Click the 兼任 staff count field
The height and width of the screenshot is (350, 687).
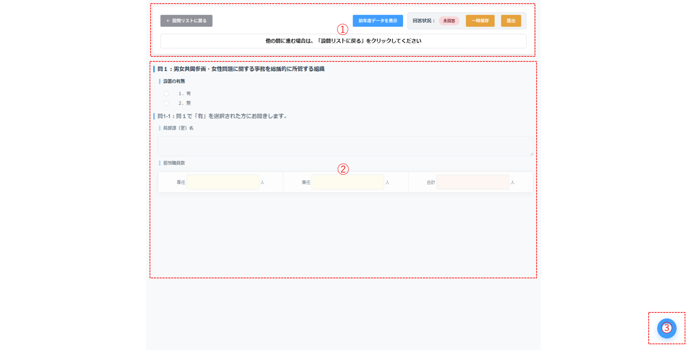point(348,182)
